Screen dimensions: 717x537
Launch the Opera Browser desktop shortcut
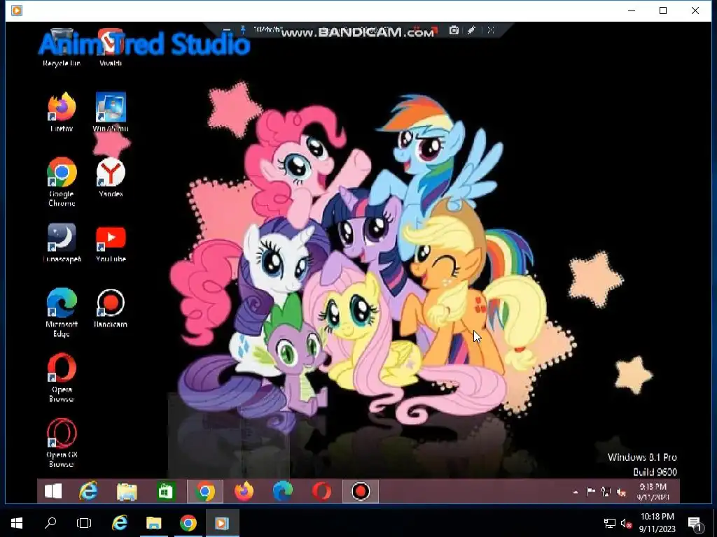pos(62,378)
